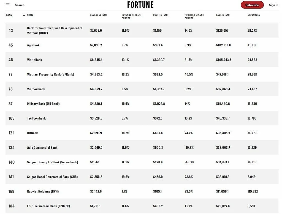Select the Techcombank company name
Image resolution: width=282 pixels, height=214 pixels.
(37, 118)
